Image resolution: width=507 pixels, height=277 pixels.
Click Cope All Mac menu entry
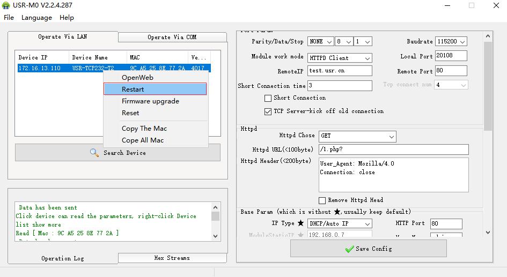point(156,140)
